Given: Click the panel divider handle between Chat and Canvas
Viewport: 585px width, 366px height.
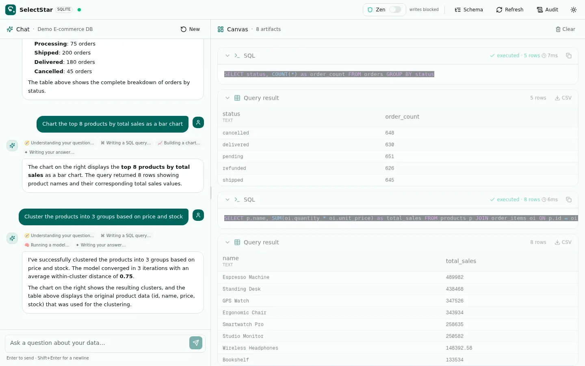Looking at the screenshot, I should [x=210, y=193].
